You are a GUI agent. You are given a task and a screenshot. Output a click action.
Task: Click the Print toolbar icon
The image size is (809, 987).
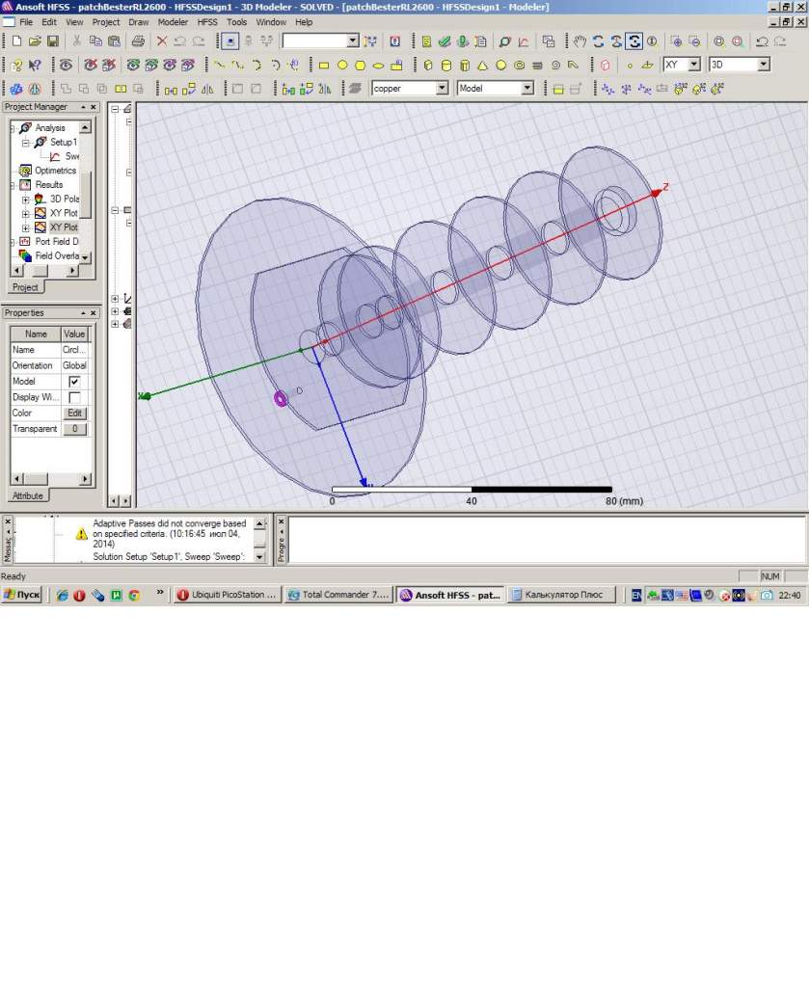(138, 41)
